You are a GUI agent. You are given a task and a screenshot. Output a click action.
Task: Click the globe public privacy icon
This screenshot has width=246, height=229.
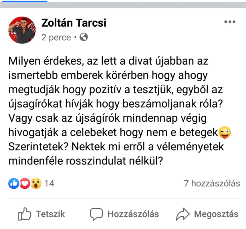tap(84, 37)
